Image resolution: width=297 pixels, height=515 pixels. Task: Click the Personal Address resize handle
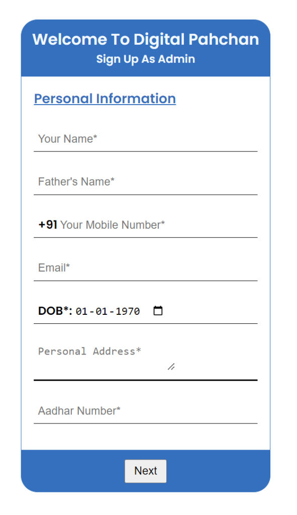pyautogui.click(x=171, y=367)
